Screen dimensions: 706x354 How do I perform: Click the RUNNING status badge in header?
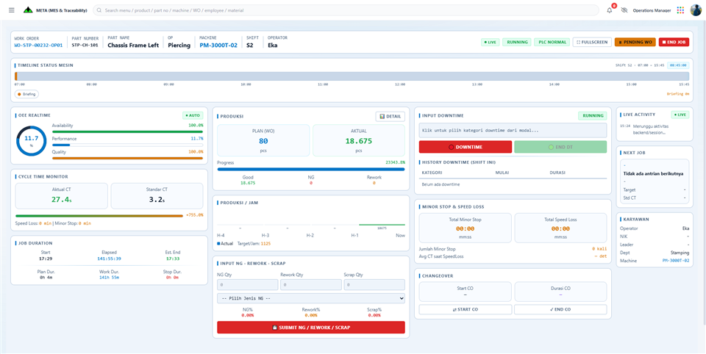(517, 42)
